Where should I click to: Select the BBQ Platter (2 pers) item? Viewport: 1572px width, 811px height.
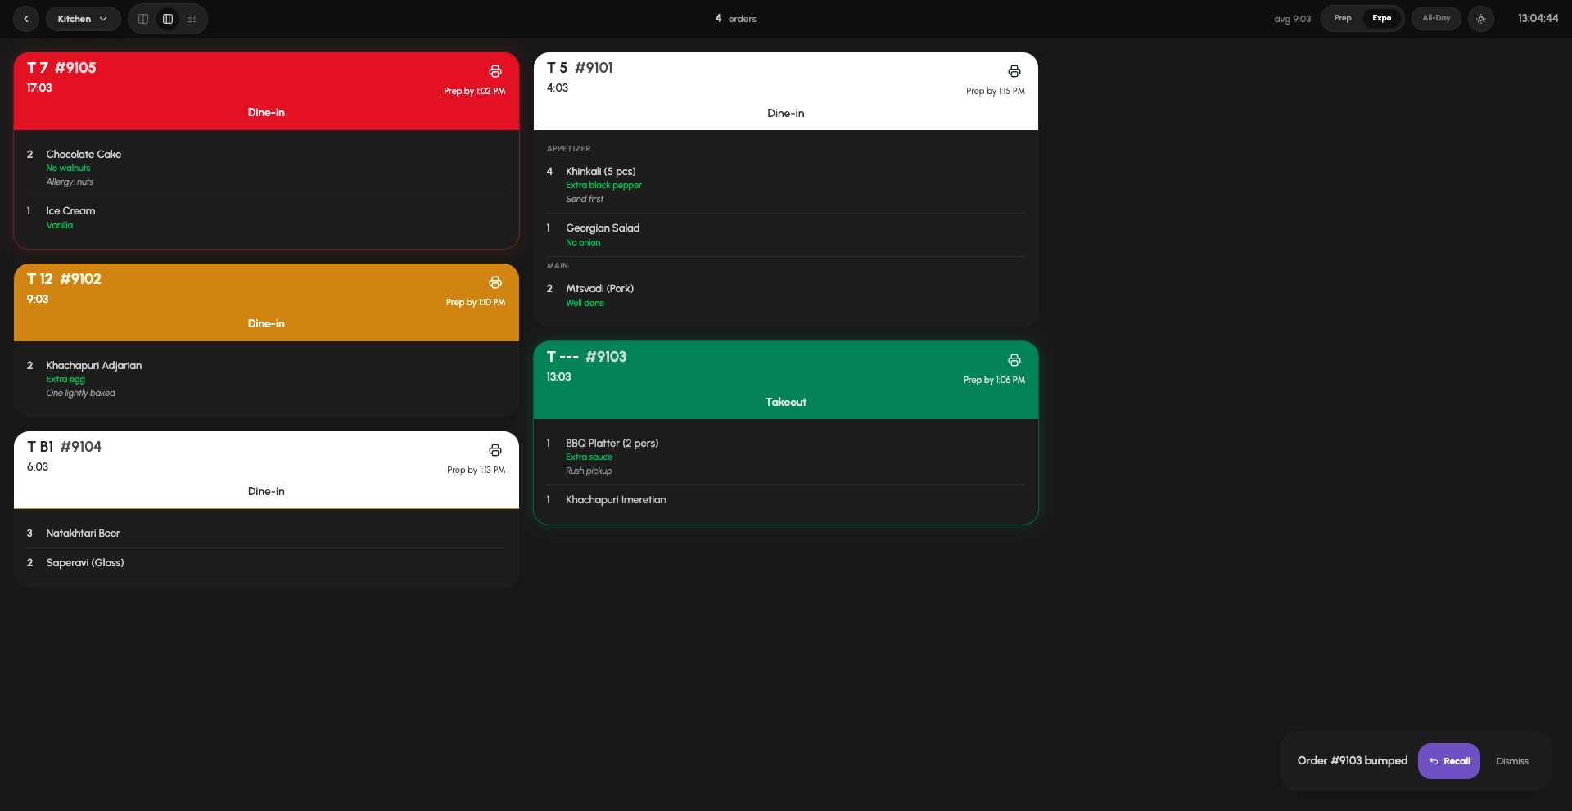[x=786, y=457]
